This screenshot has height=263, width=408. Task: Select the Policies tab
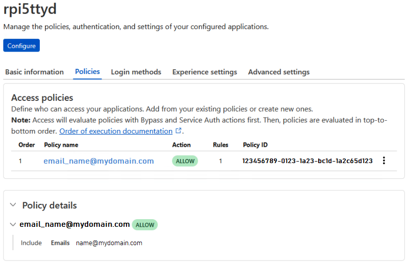tap(87, 72)
